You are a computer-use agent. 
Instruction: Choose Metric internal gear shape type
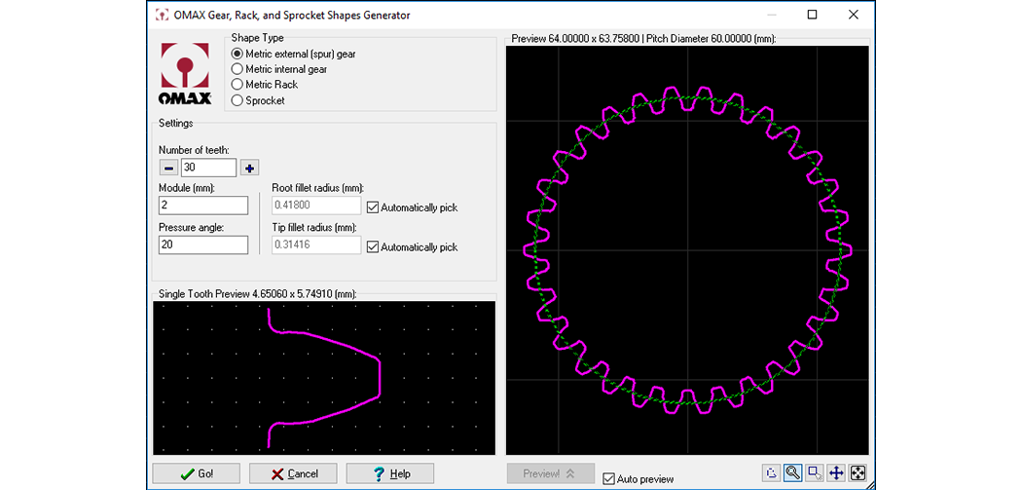[x=237, y=69]
